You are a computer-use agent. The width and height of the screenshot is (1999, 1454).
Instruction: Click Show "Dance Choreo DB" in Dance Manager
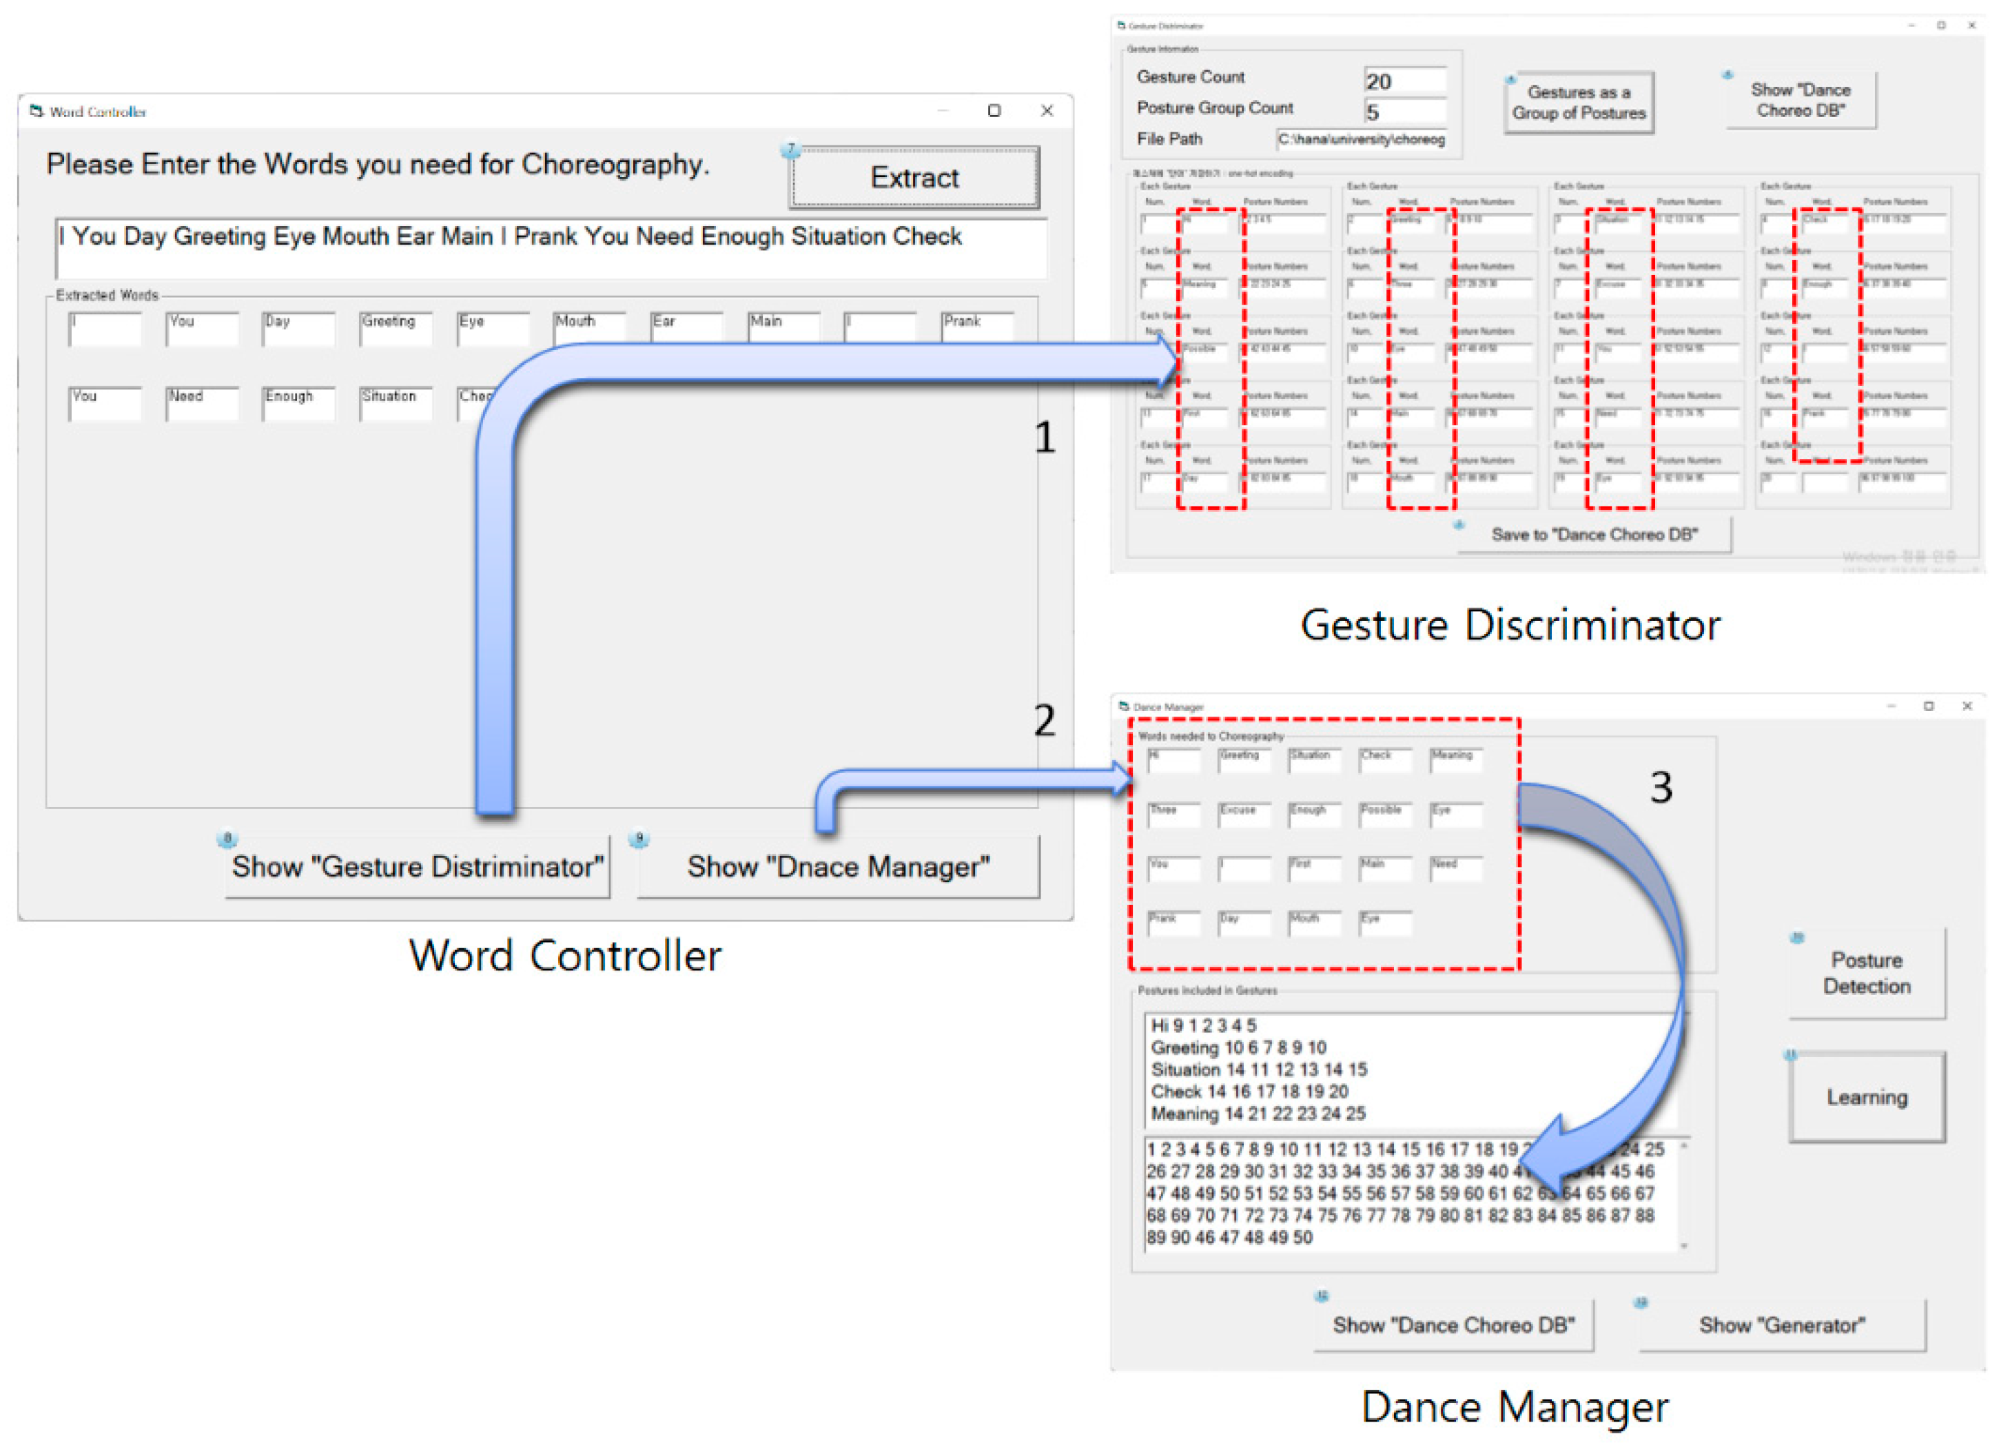click(1453, 1325)
